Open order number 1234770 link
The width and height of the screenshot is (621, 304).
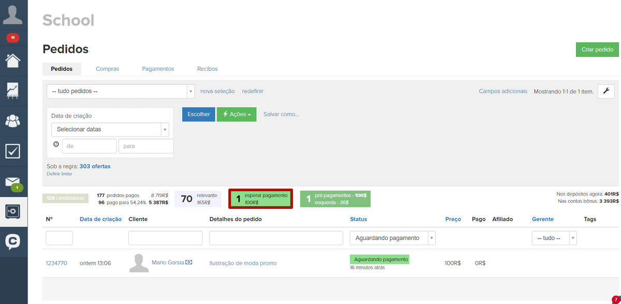point(56,263)
